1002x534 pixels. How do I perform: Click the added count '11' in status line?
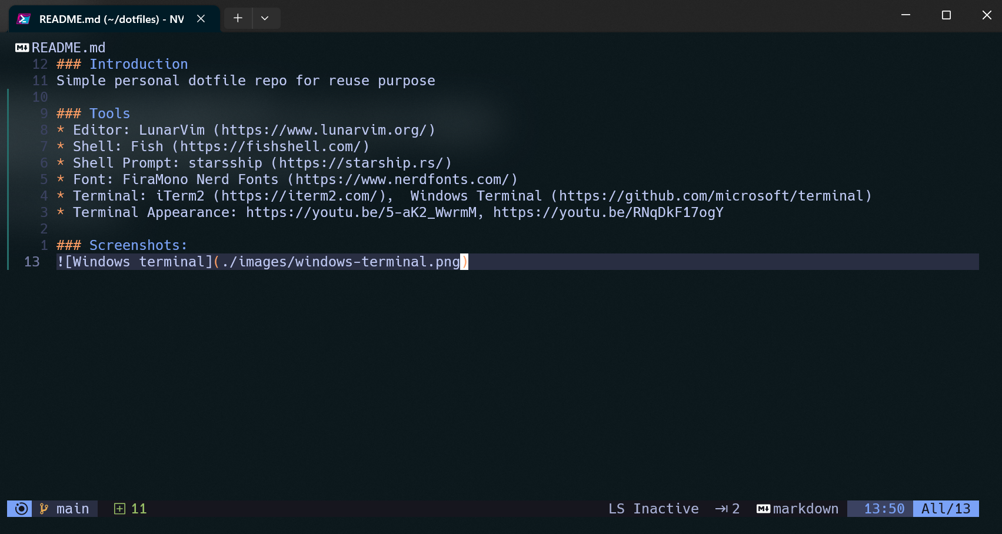(x=139, y=509)
